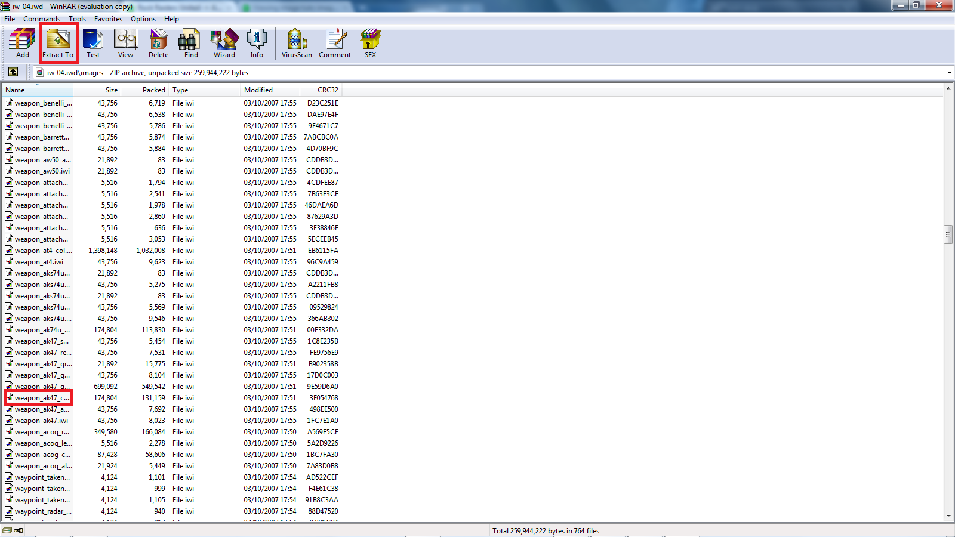Select the weapon_ak47_a... file row
955x537 pixels.
coord(172,409)
